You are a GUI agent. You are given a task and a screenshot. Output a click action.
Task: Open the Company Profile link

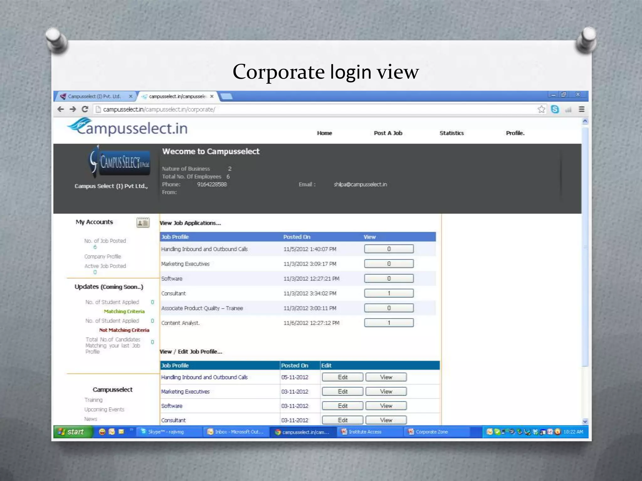point(103,256)
